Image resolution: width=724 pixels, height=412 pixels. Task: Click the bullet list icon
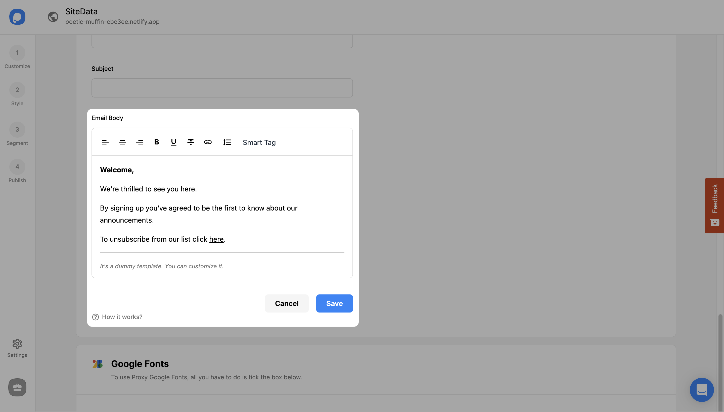point(227,142)
